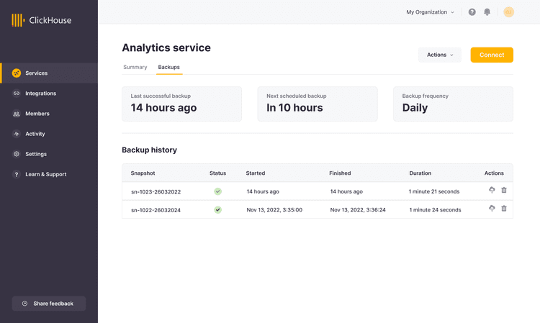This screenshot has width=540, height=323.
Task: Expand the My Organization dropdown
Action: point(430,12)
